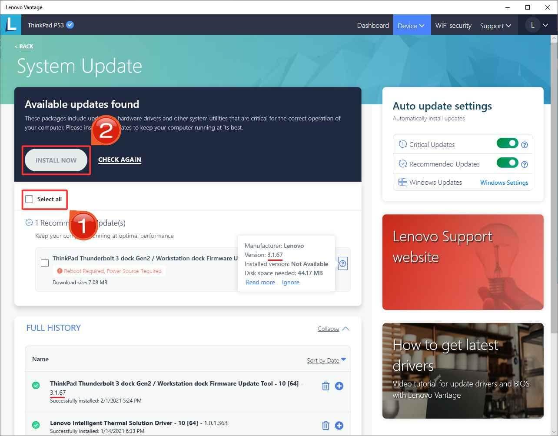Image resolution: width=558 pixels, height=436 pixels.
Task: Click the help icon next to Critical Updates toggle
Action: tap(525, 145)
